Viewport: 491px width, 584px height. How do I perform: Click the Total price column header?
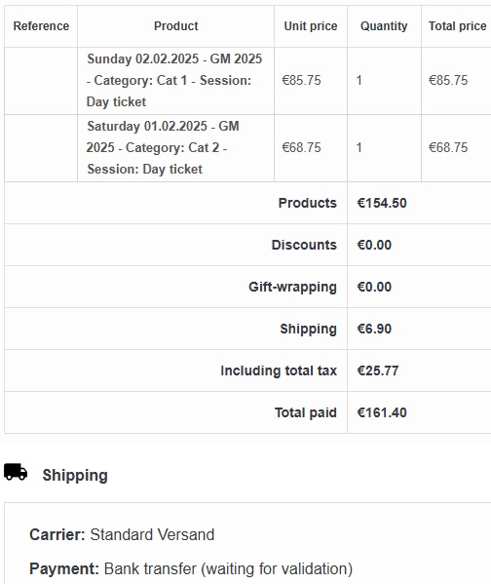(x=457, y=26)
